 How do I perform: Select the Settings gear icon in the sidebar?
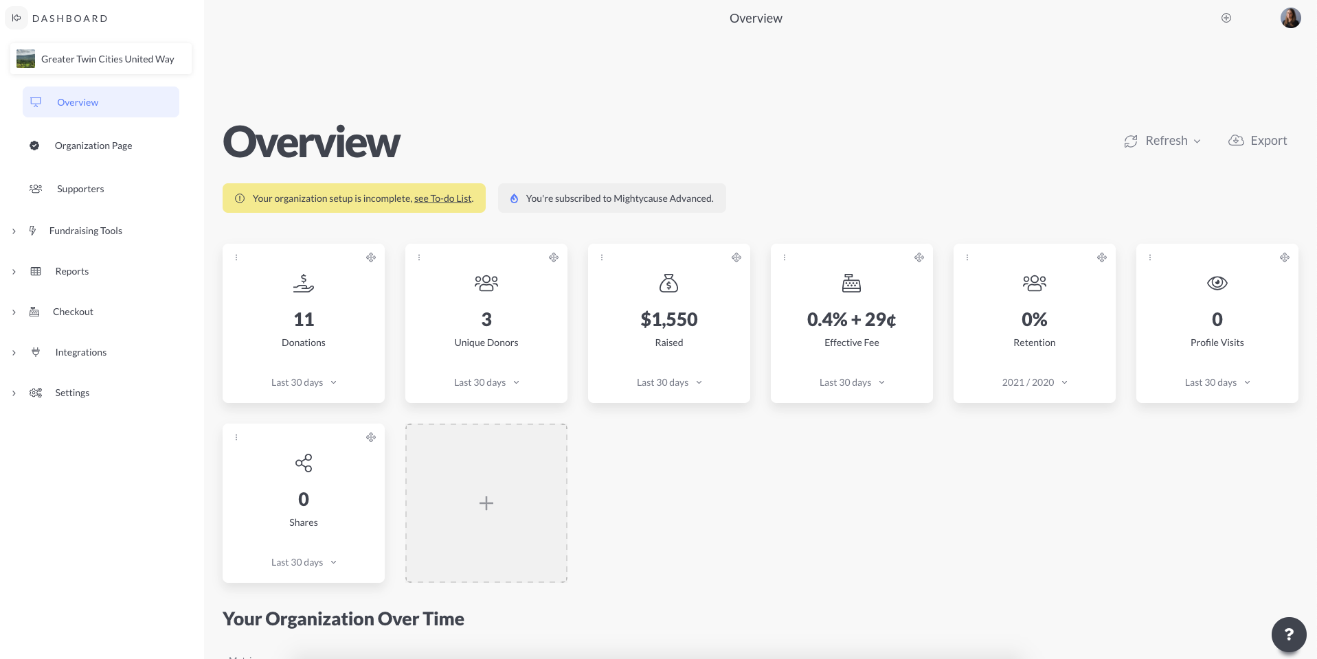(35, 392)
